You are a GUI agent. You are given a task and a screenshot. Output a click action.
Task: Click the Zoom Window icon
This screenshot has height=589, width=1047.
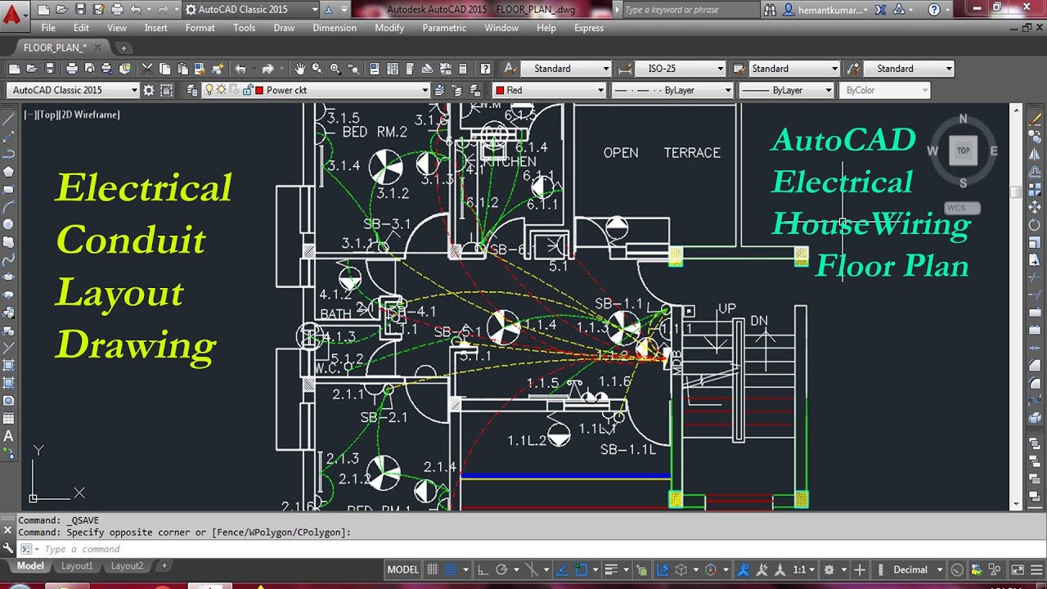(x=335, y=69)
